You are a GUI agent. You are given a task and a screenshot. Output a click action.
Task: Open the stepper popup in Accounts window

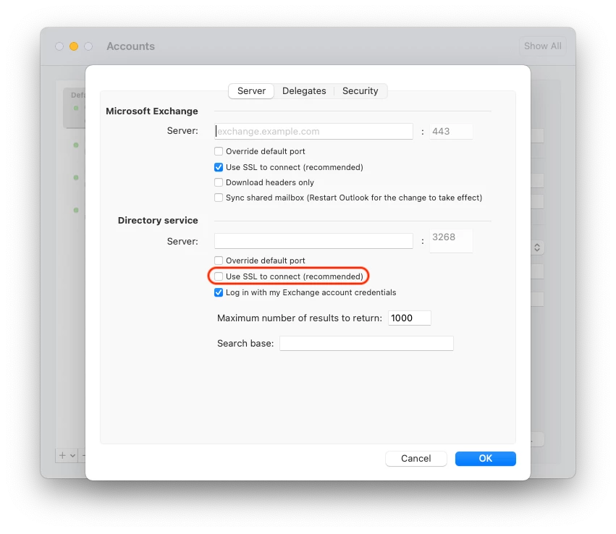pos(537,247)
